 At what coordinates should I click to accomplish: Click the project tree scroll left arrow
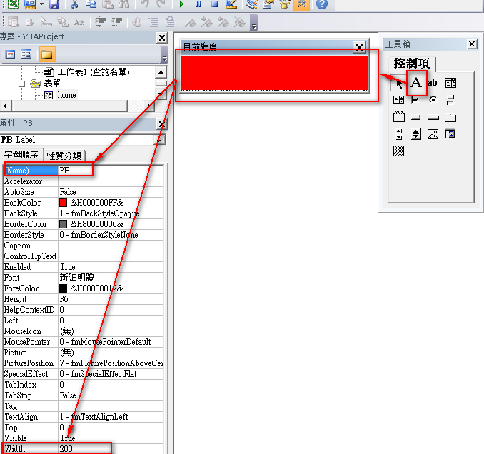(5, 106)
